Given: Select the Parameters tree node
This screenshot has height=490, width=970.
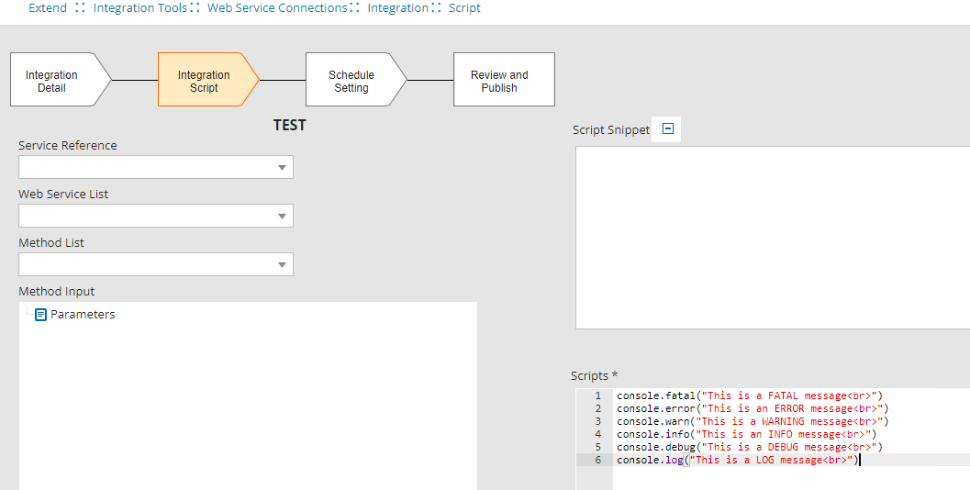Looking at the screenshot, I should [83, 315].
